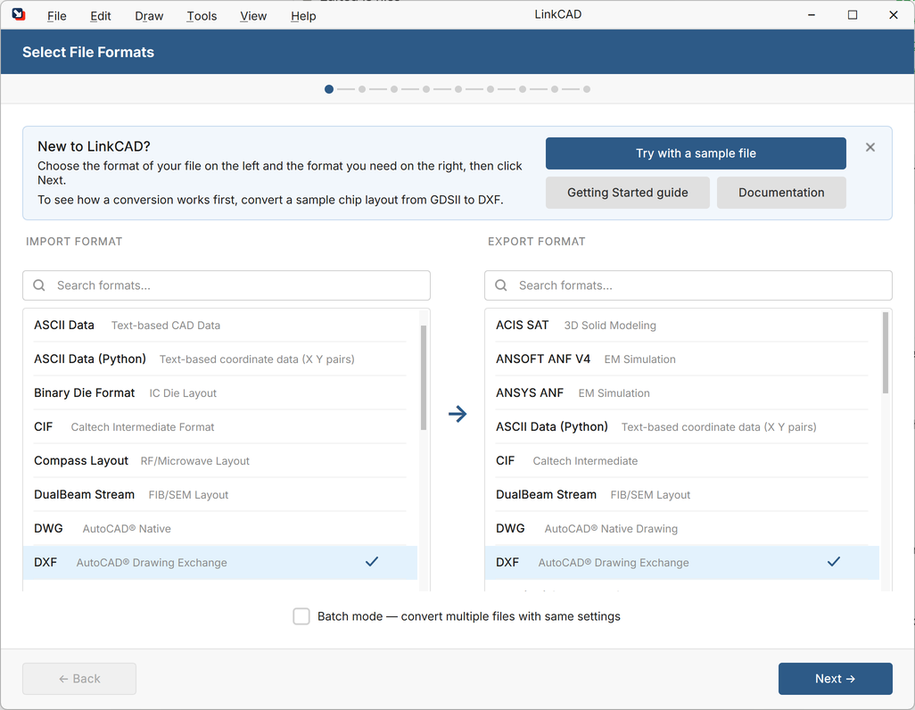Select DualBeam Stream export format
This screenshot has width=915, height=710.
point(681,494)
